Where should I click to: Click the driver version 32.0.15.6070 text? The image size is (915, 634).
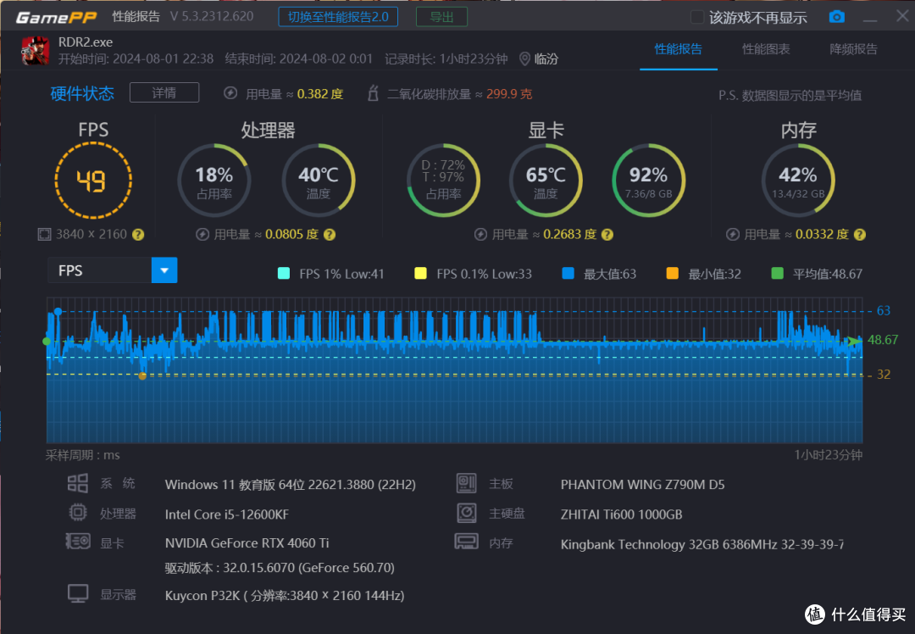click(280, 567)
